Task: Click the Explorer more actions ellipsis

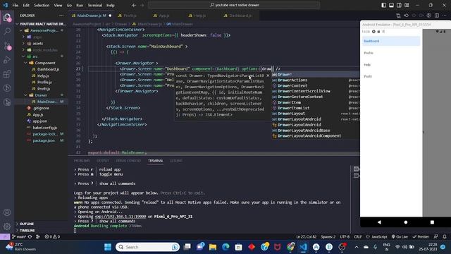Action: coord(61,16)
